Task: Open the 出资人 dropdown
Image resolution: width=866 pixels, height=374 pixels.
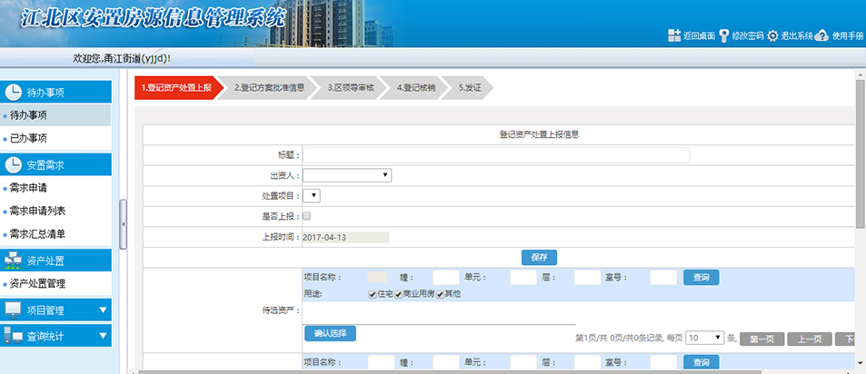Action: [x=347, y=175]
